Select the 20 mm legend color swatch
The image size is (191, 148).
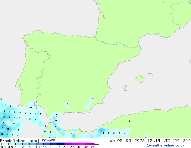coord(54,144)
